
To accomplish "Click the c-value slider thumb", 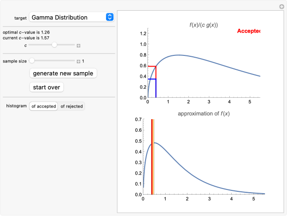I will (x=54, y=45).
